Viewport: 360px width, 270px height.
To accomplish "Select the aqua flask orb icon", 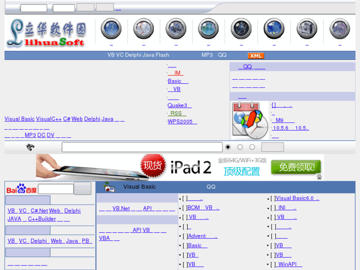I will [208, 29].
